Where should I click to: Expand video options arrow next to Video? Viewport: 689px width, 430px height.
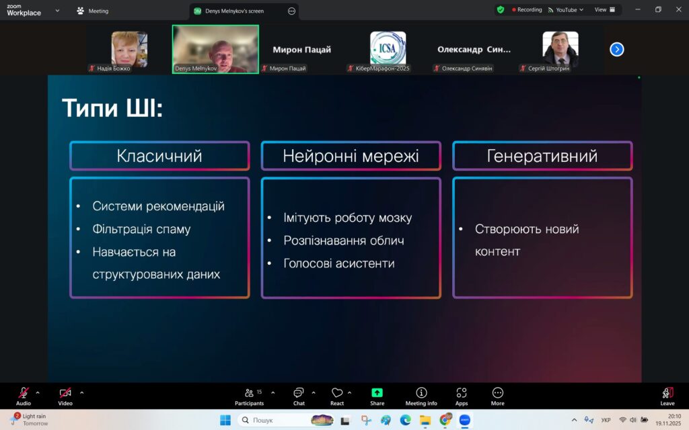[x=82, y=392]
